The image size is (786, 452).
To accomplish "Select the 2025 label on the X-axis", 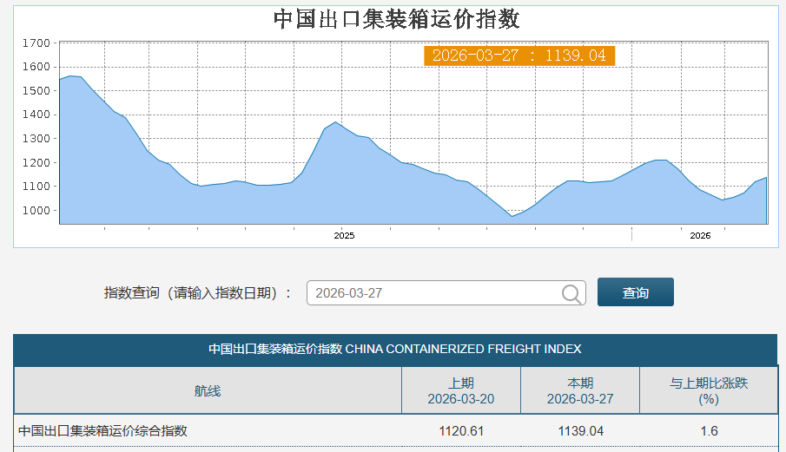I will (x=345, y=236).
